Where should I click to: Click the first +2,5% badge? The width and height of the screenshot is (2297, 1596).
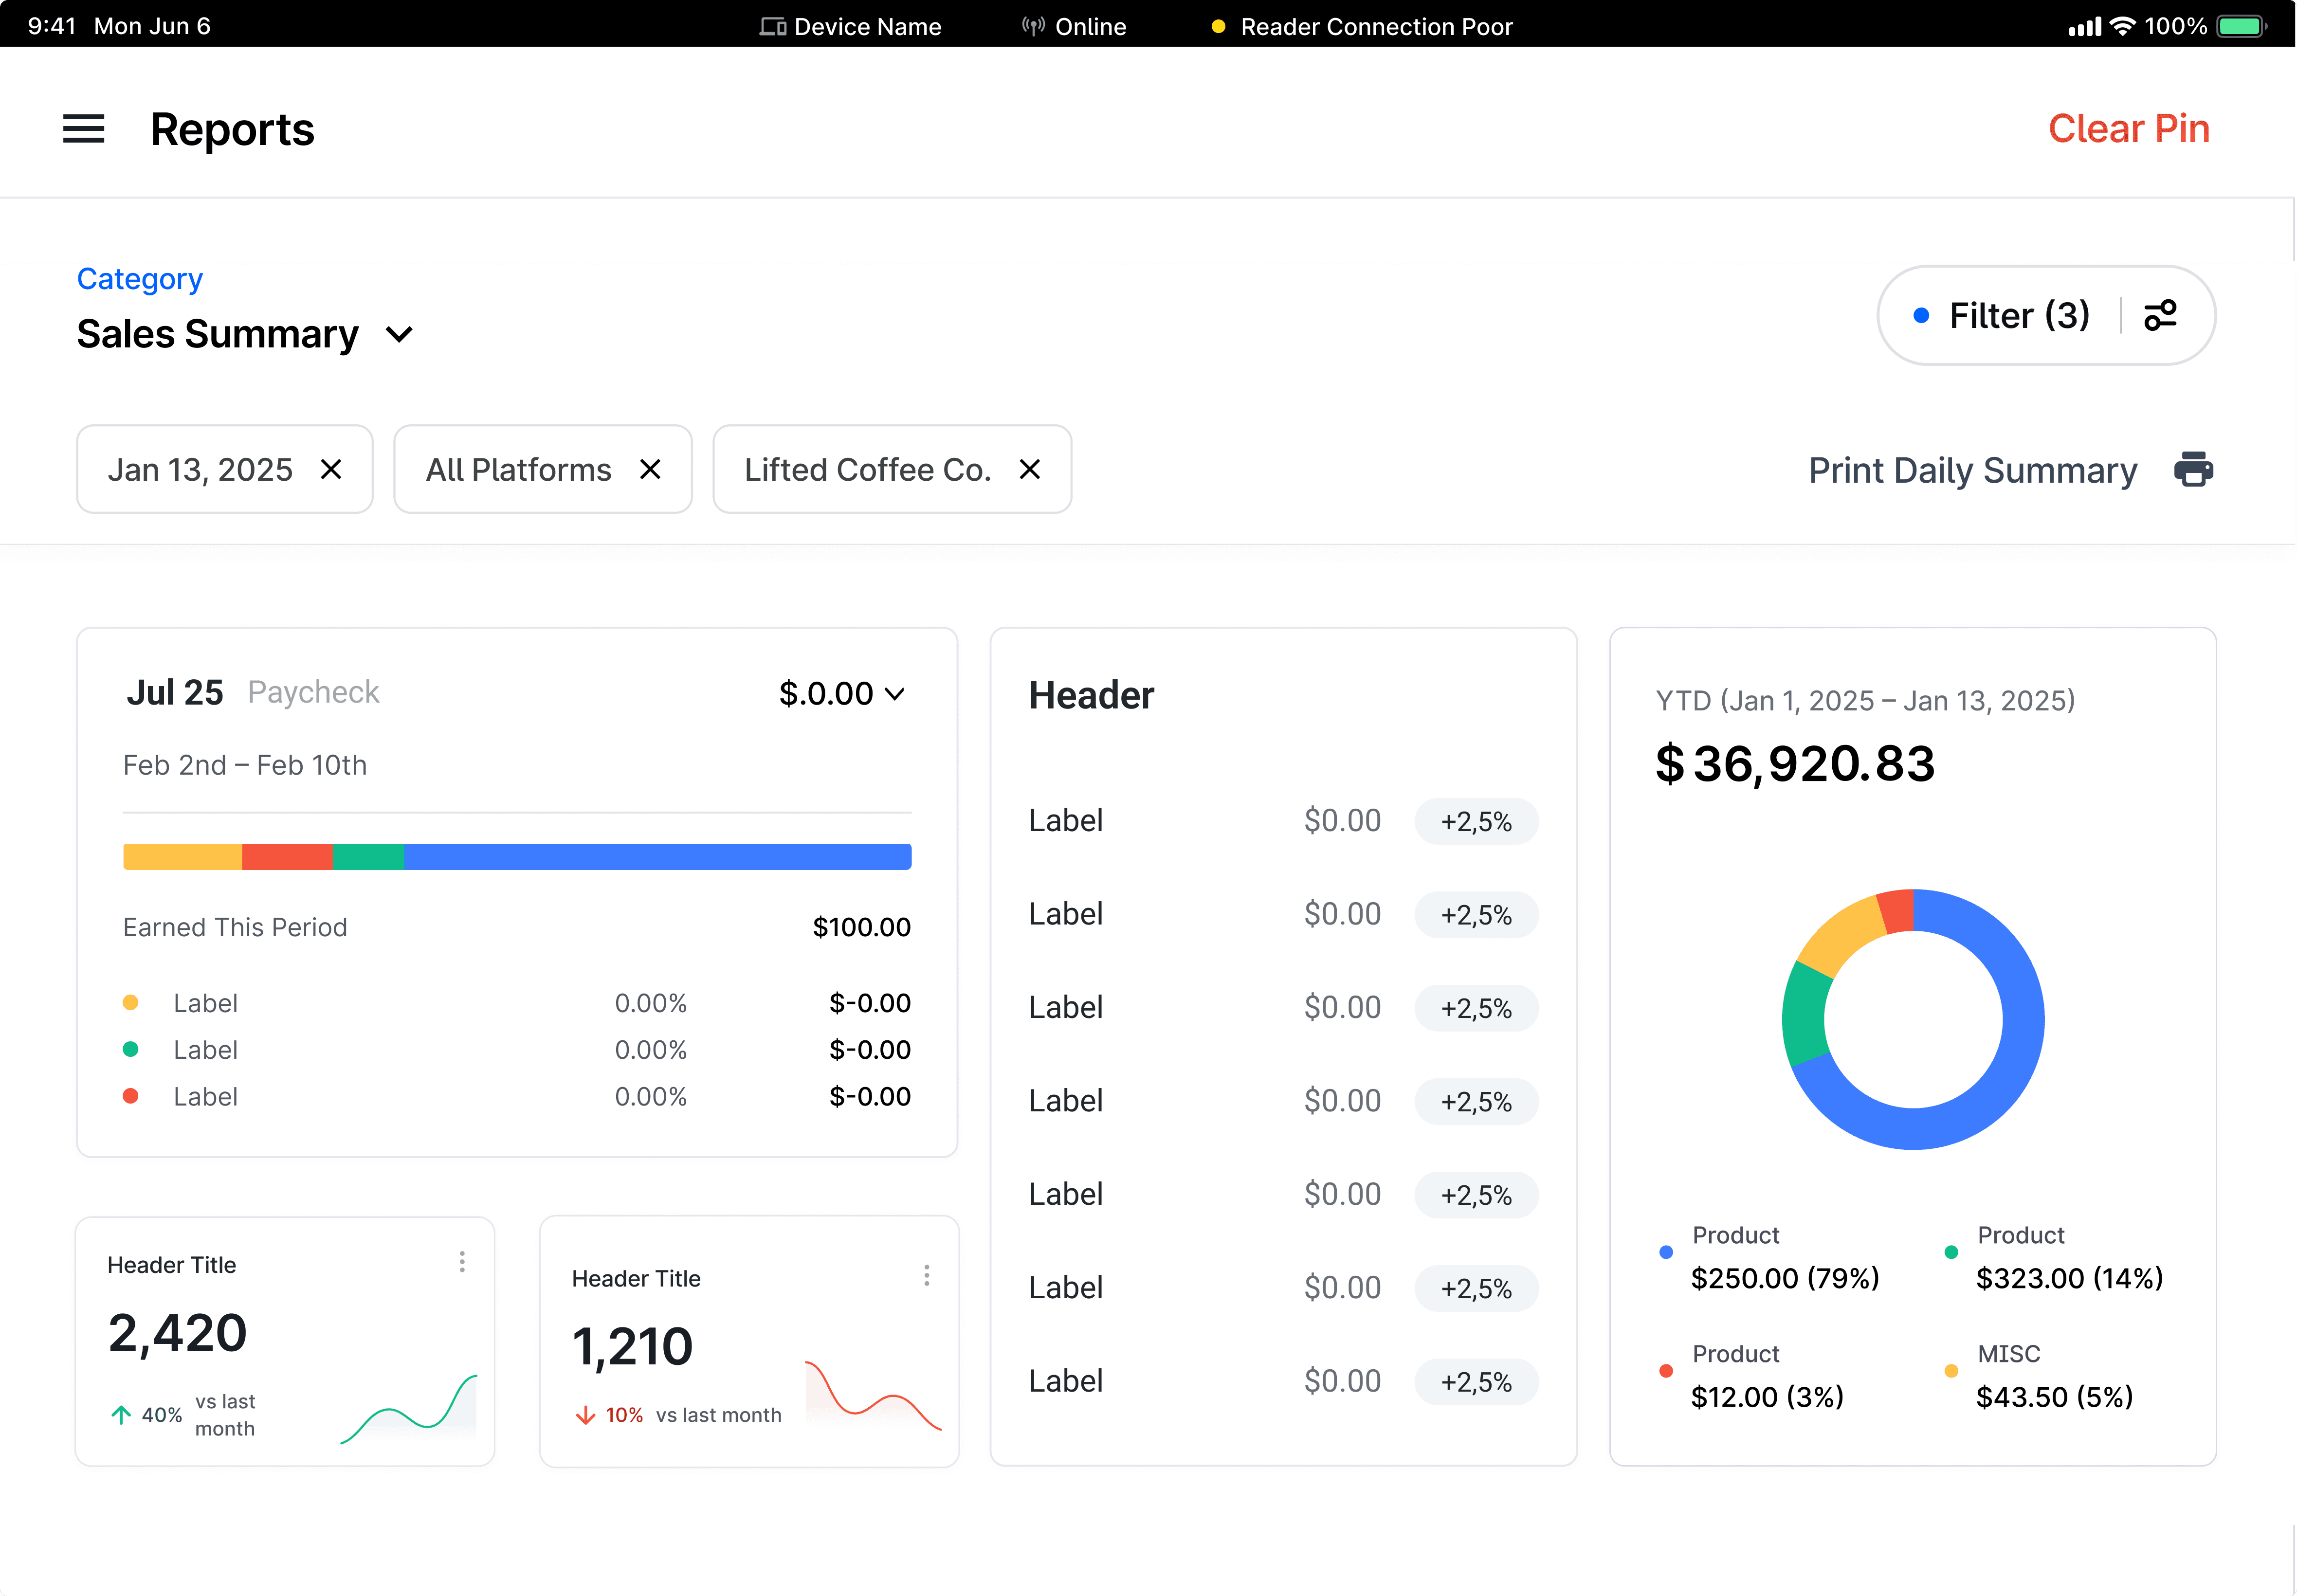click(1475, 822)
